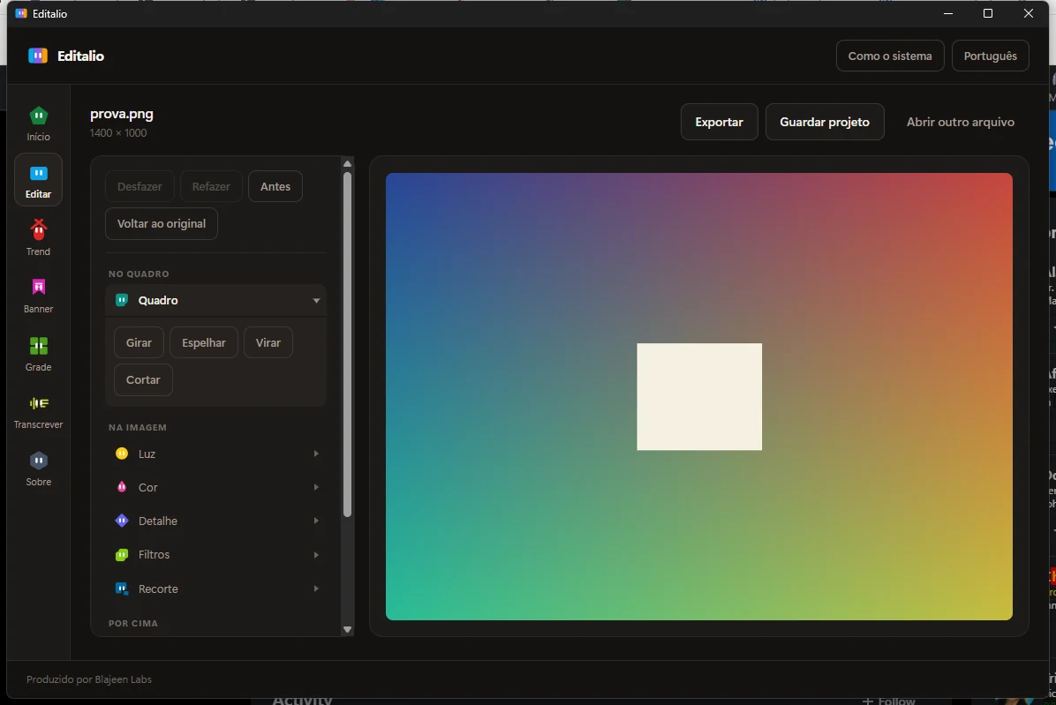Image resolution: width=1056 pixels, height=705 pixels.
Task: Open the Transcrever tool icon
Action: (38, 403)
